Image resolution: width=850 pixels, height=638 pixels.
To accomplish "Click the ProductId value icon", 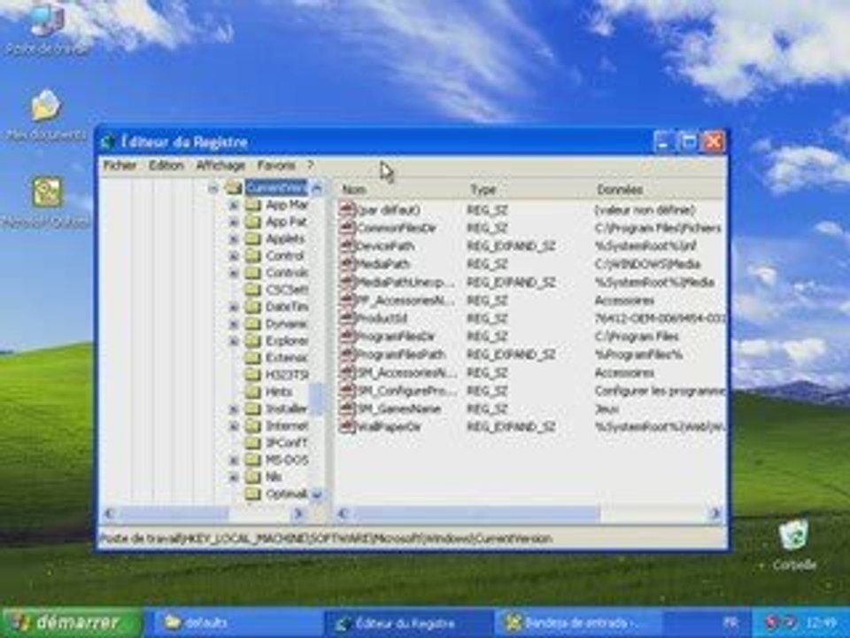I will click(347, 318).
